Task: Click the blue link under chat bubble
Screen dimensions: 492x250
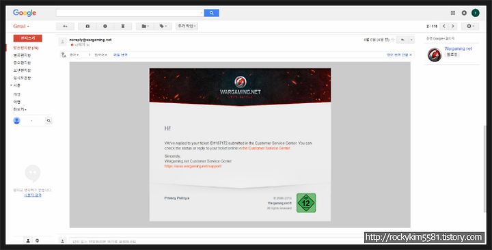Action: tap(33, 195)
